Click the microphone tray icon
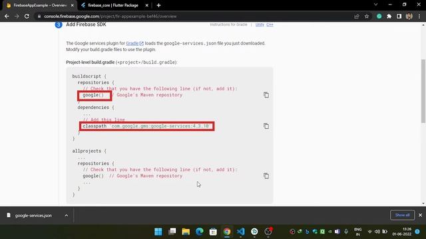426x239 pixels. [x=346, y=232]
